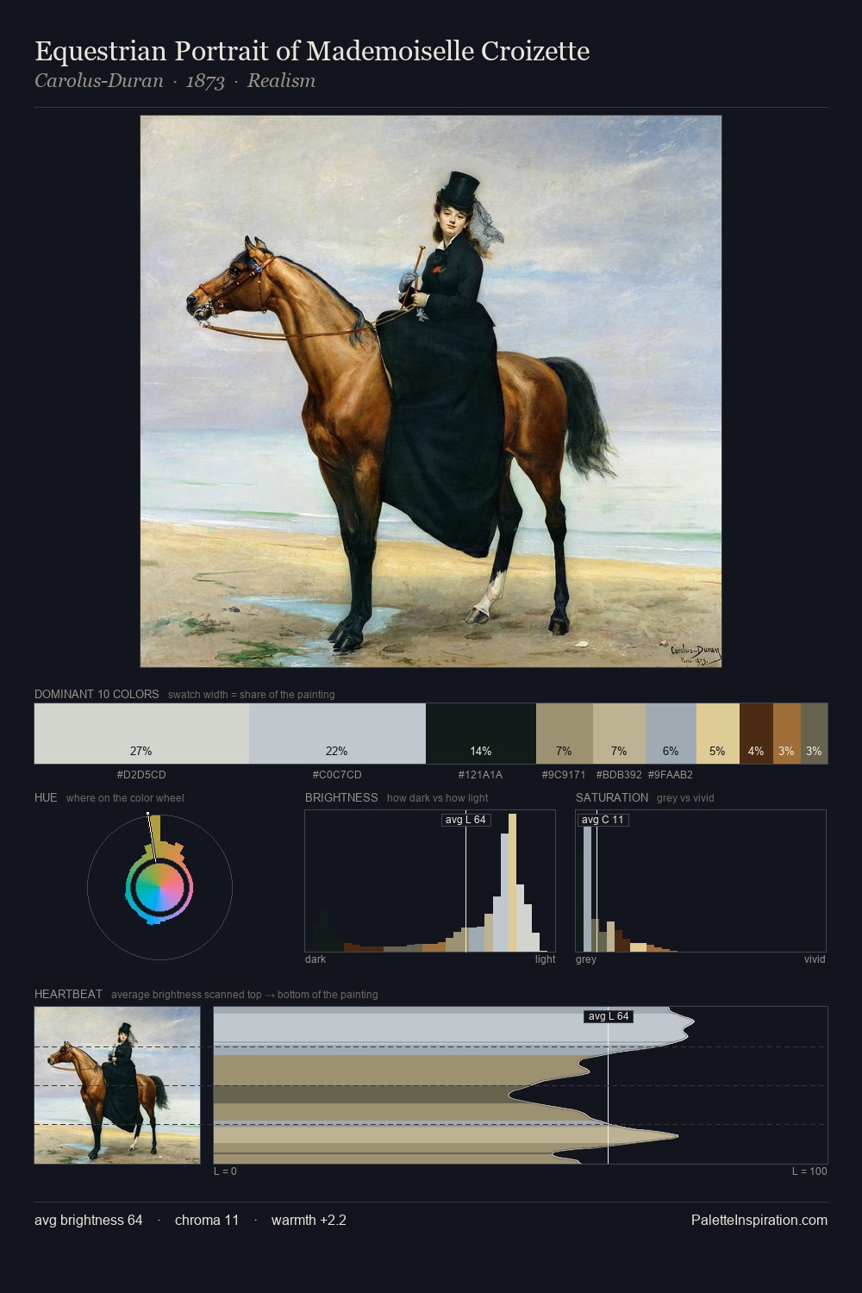Viewport: 862px width, 1293px height.
Task: Click the #9FAAB2 hex code label
Action: pyautogui.click(x=671, y=775)
